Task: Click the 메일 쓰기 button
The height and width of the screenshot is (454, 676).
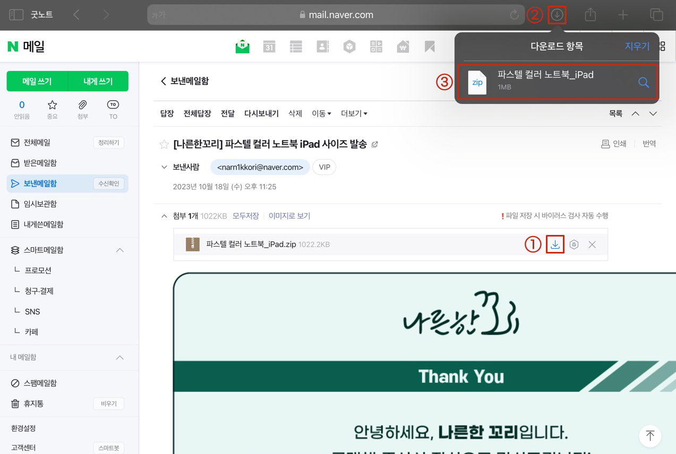Action: click(37, 81)
